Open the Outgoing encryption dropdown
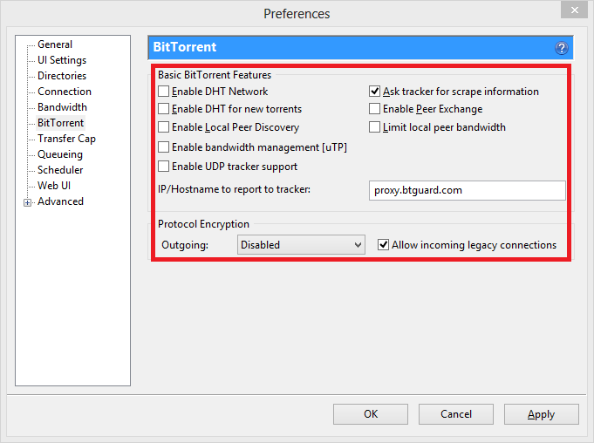The width and height of the screenshot is (594, 443). click(x=301, y=245)
